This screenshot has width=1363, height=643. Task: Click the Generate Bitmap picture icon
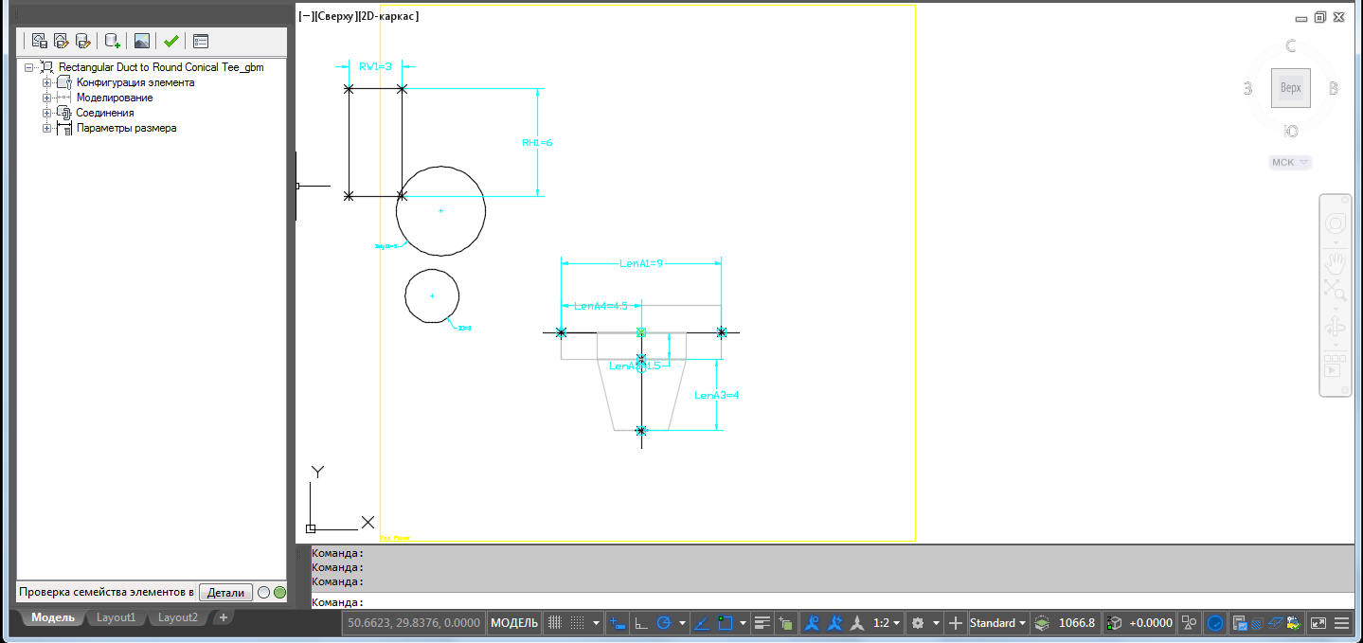pyautogui.click(x=141, y=41)
